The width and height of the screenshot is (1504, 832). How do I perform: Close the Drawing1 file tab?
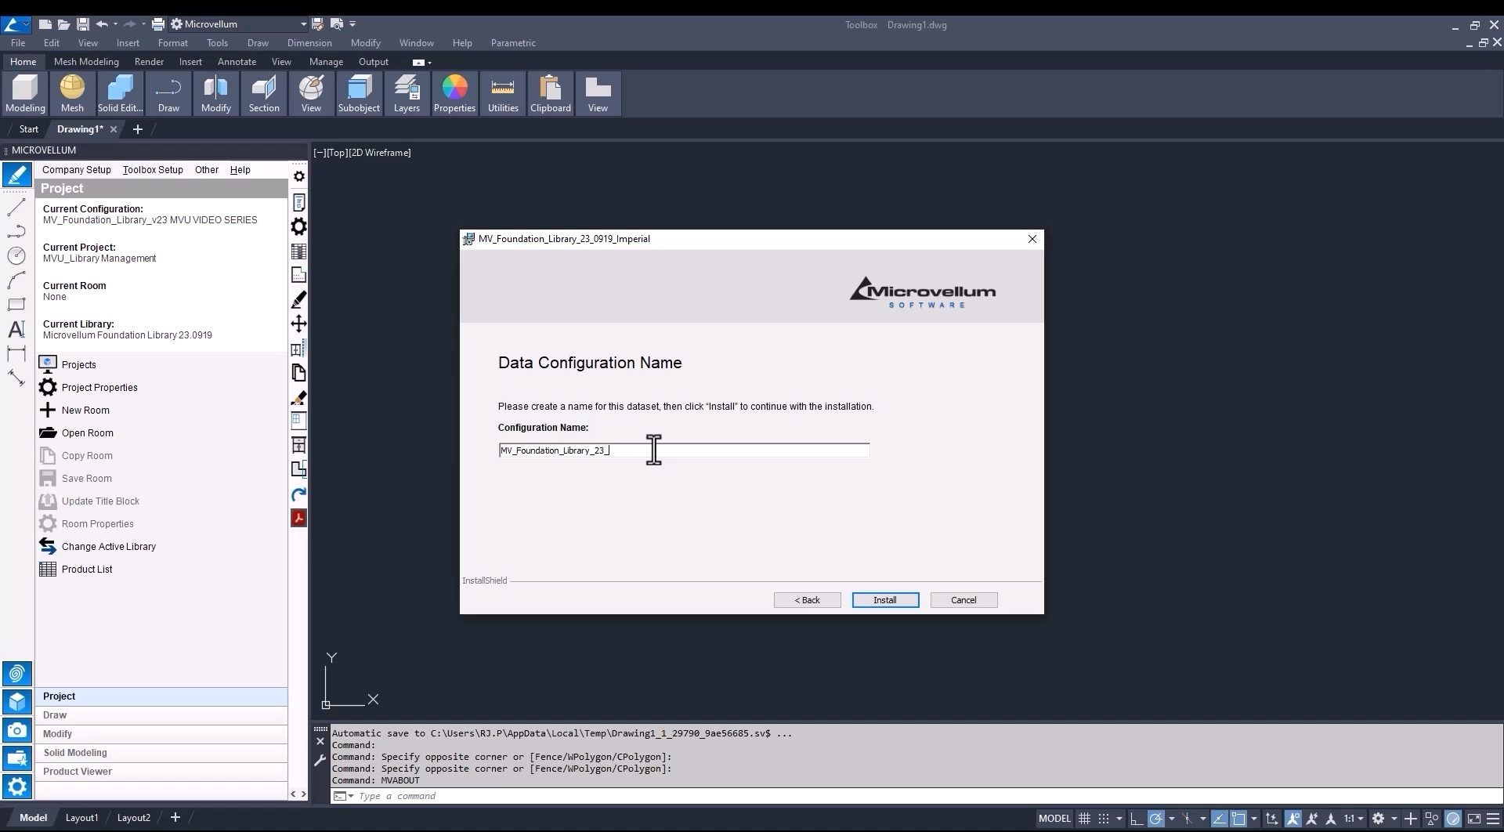(114, 129)
